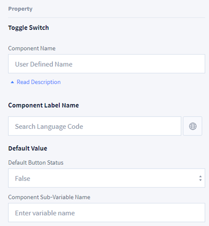Select the Component Label Name heading
209x226 pixels.
(43, 105)
